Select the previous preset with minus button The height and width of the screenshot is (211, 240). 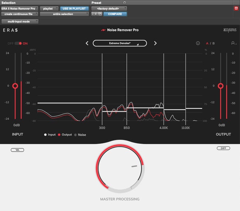coord(92,14)
